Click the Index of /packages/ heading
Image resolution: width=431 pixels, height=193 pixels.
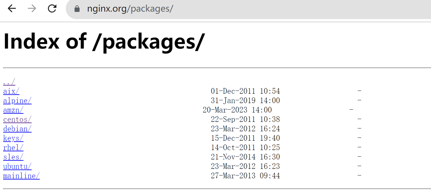[104, 41]
